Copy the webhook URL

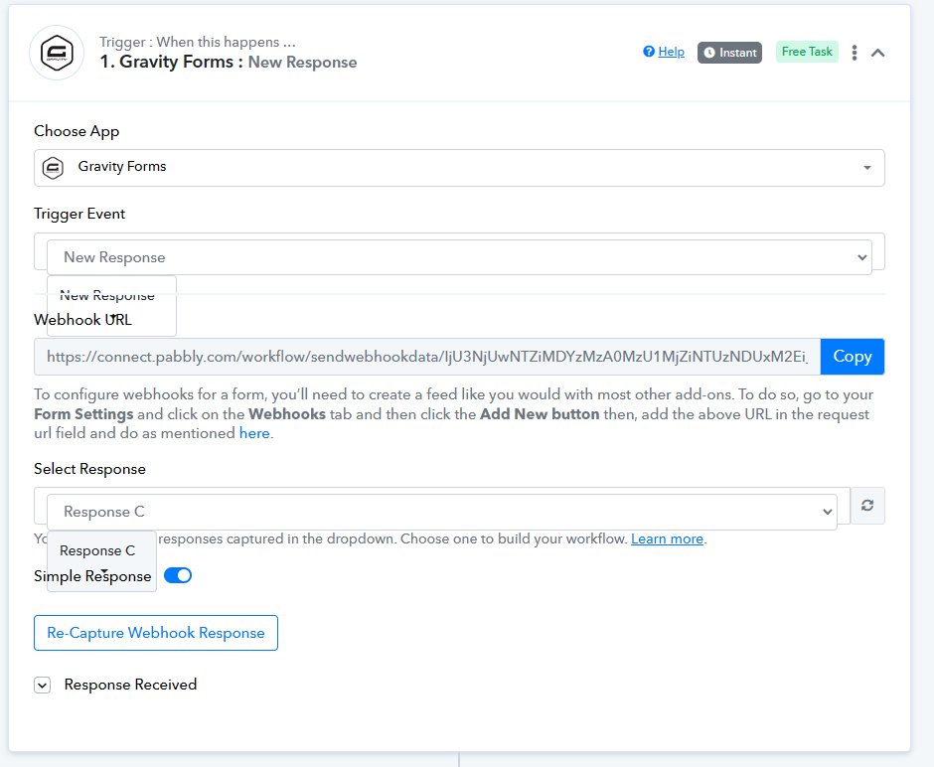(853, 357)
